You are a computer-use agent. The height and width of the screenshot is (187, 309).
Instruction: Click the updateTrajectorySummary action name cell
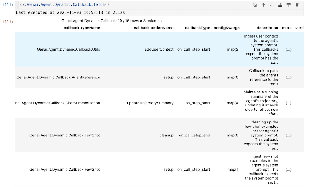pos(150,103)
